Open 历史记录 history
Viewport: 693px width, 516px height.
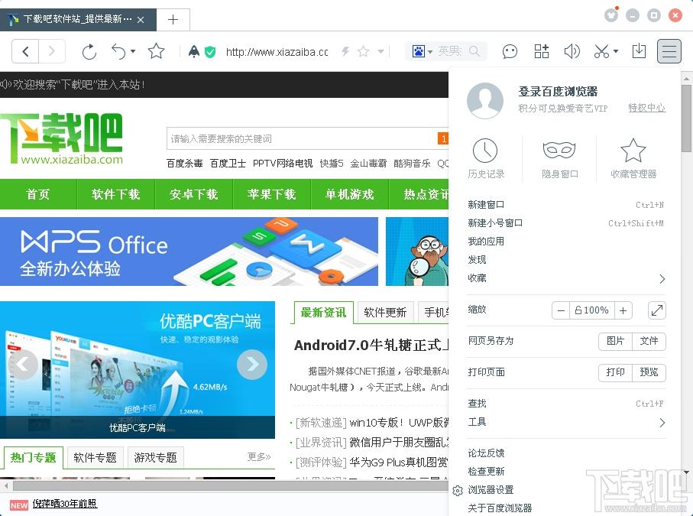(x=486, y=158)
